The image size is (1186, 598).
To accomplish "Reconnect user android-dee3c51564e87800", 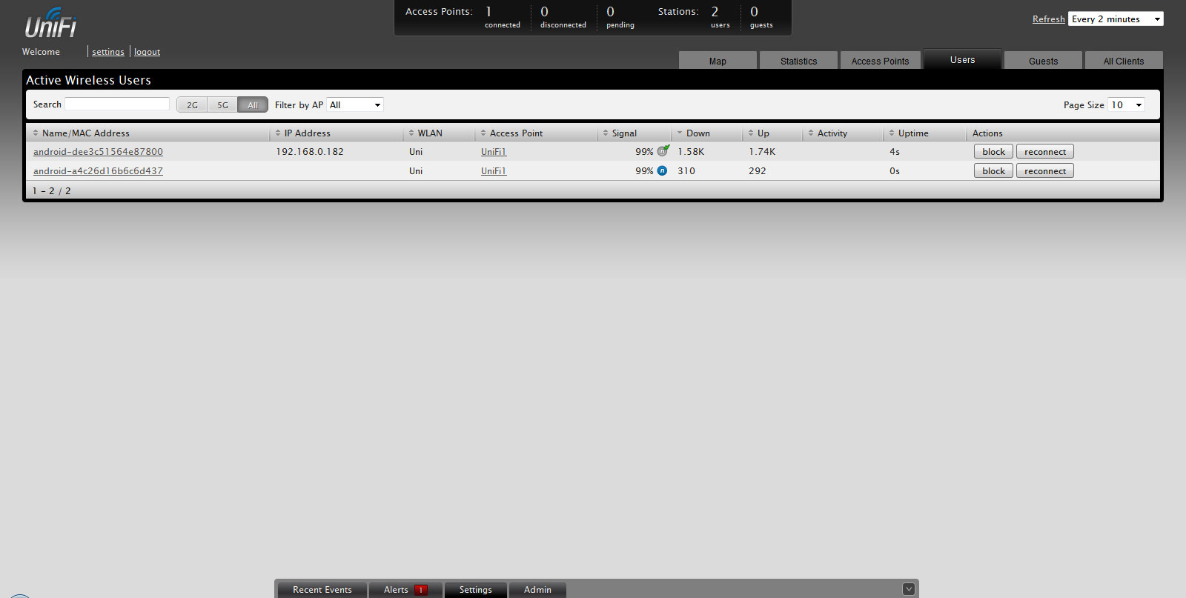I will [1045, 151].
